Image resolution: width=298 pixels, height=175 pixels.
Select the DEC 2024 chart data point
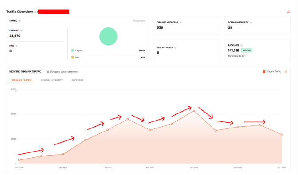tap(63, 154)
